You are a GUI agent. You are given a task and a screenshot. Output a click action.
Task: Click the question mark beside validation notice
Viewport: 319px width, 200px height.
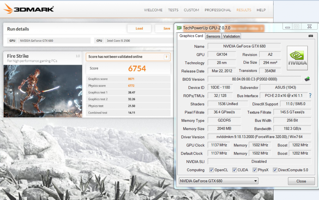coord(166,57)
